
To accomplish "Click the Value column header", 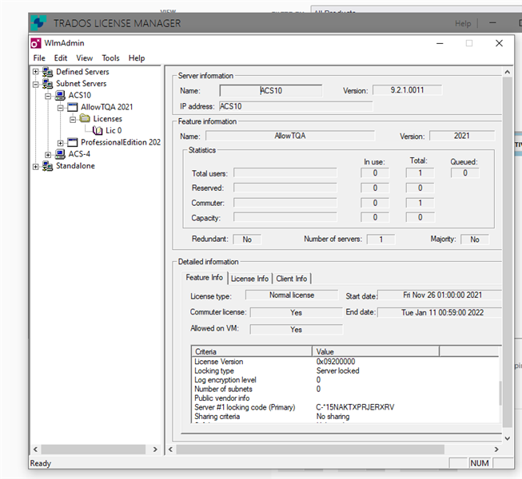I will (376, 351).
